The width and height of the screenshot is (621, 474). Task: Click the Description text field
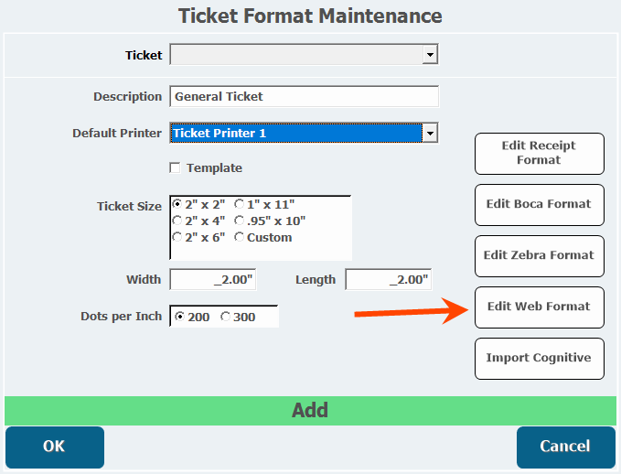pyautogui.click(x=304, y=96)
